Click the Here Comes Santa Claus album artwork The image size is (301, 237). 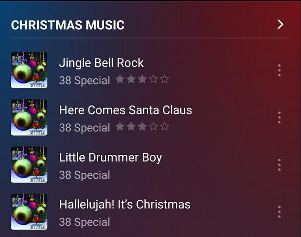29,117
